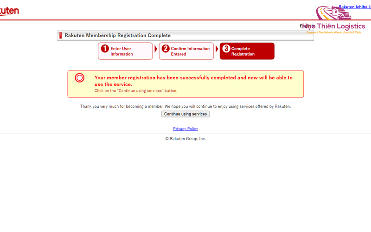This screenshot has height=232, width=371.
Task: Click the red double-circle success icon
Action: [x=79, y=77]
